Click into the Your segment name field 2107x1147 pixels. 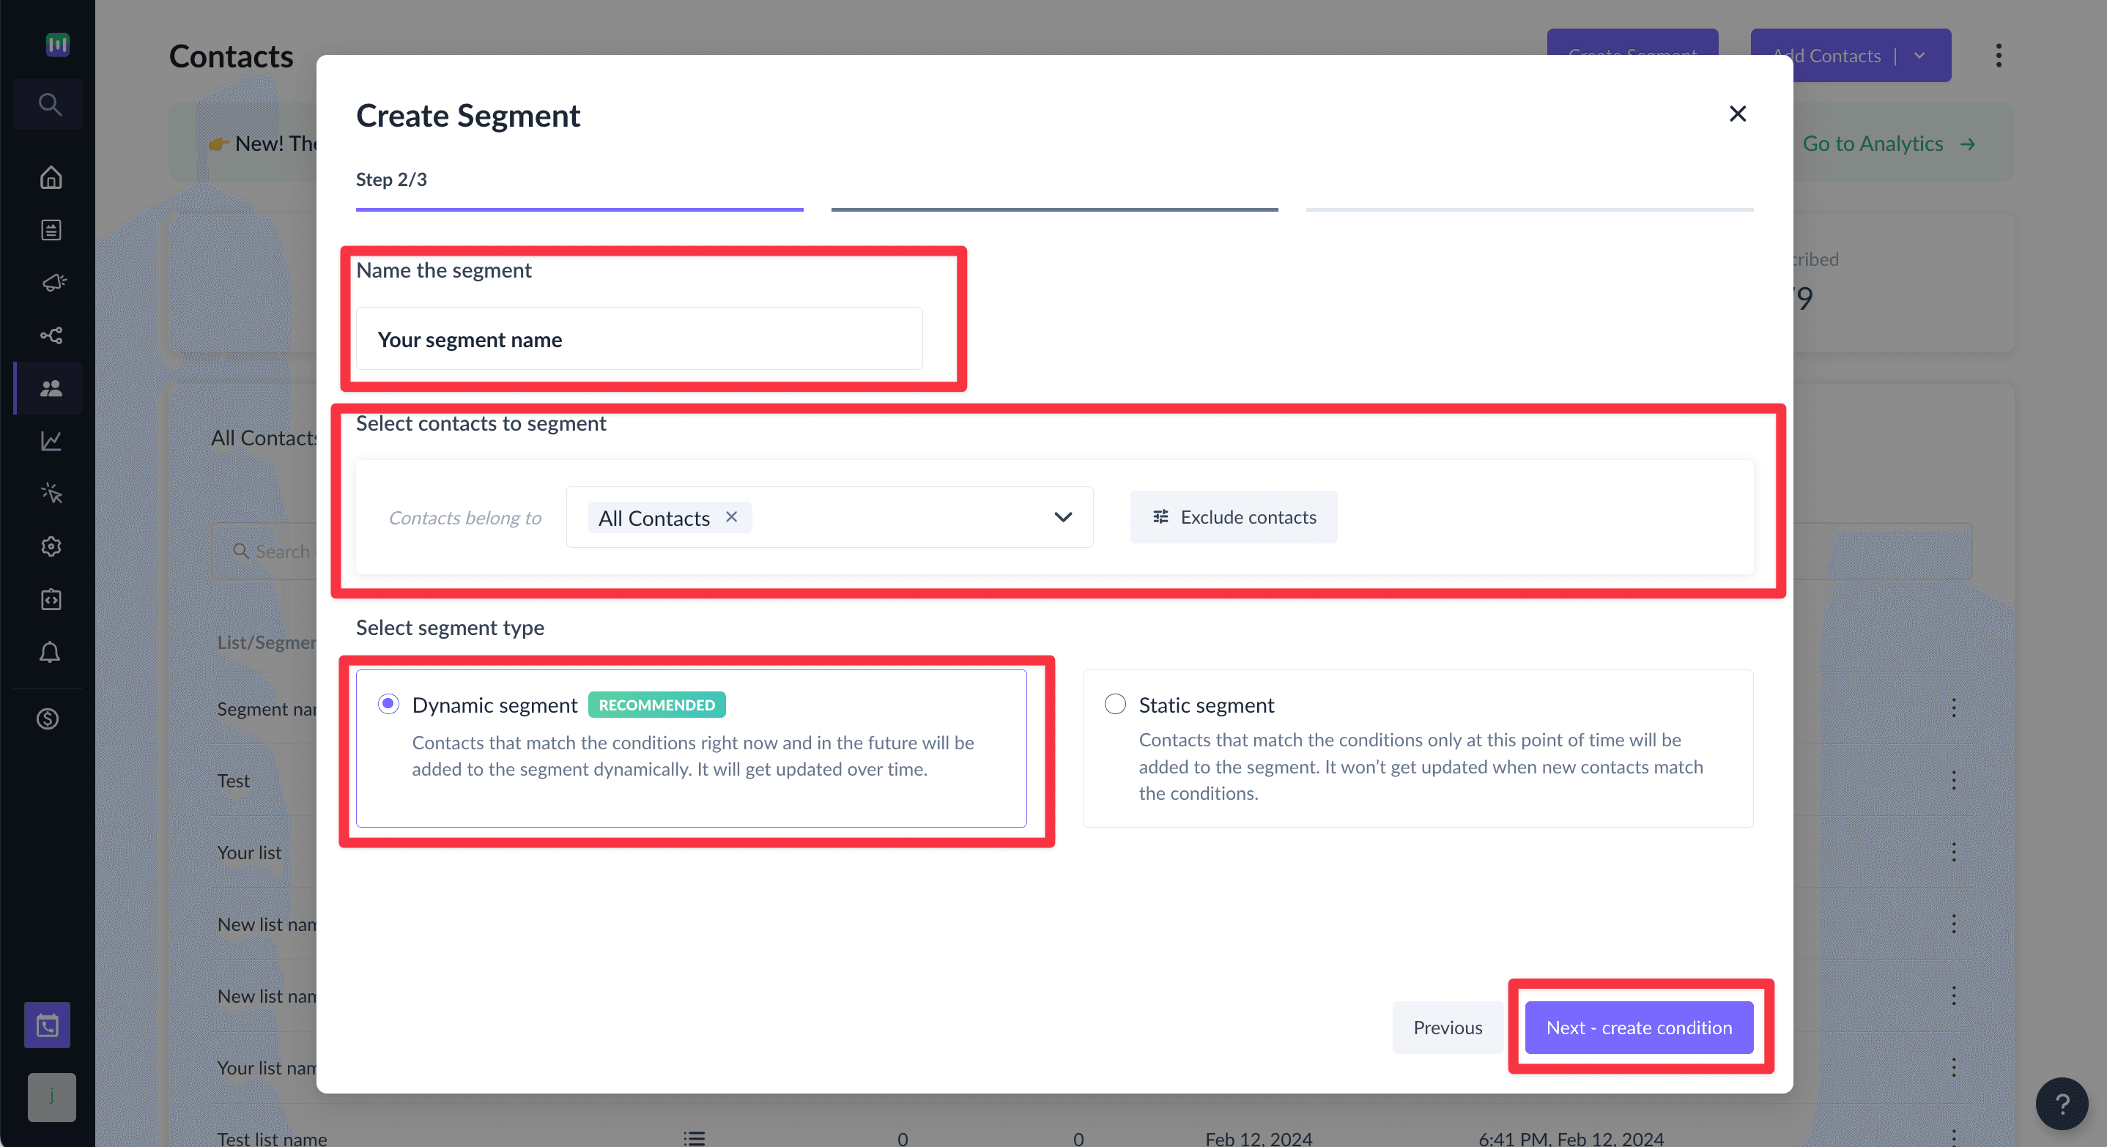pos(640,338)
